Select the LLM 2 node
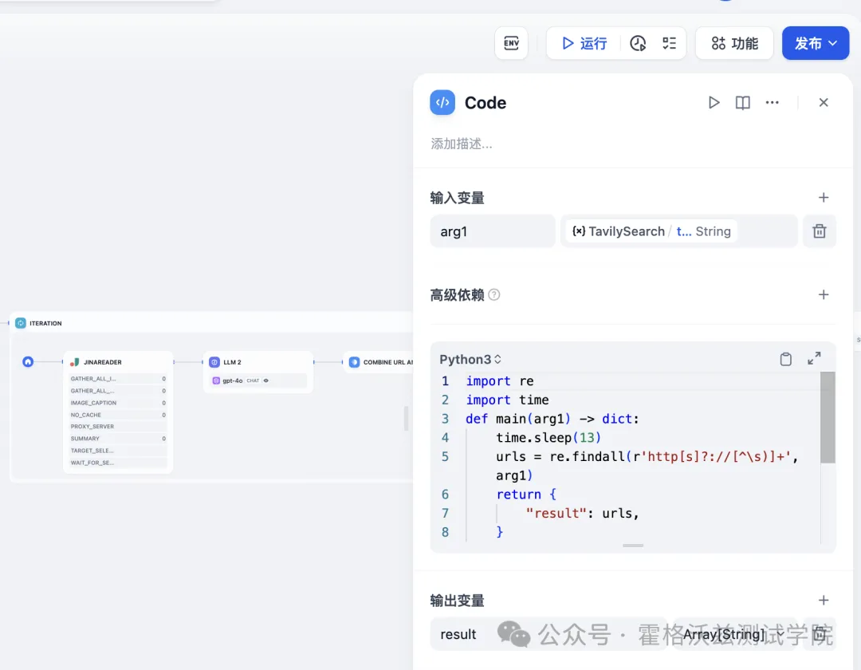This screenshot has width=861, height=670. 258,372
